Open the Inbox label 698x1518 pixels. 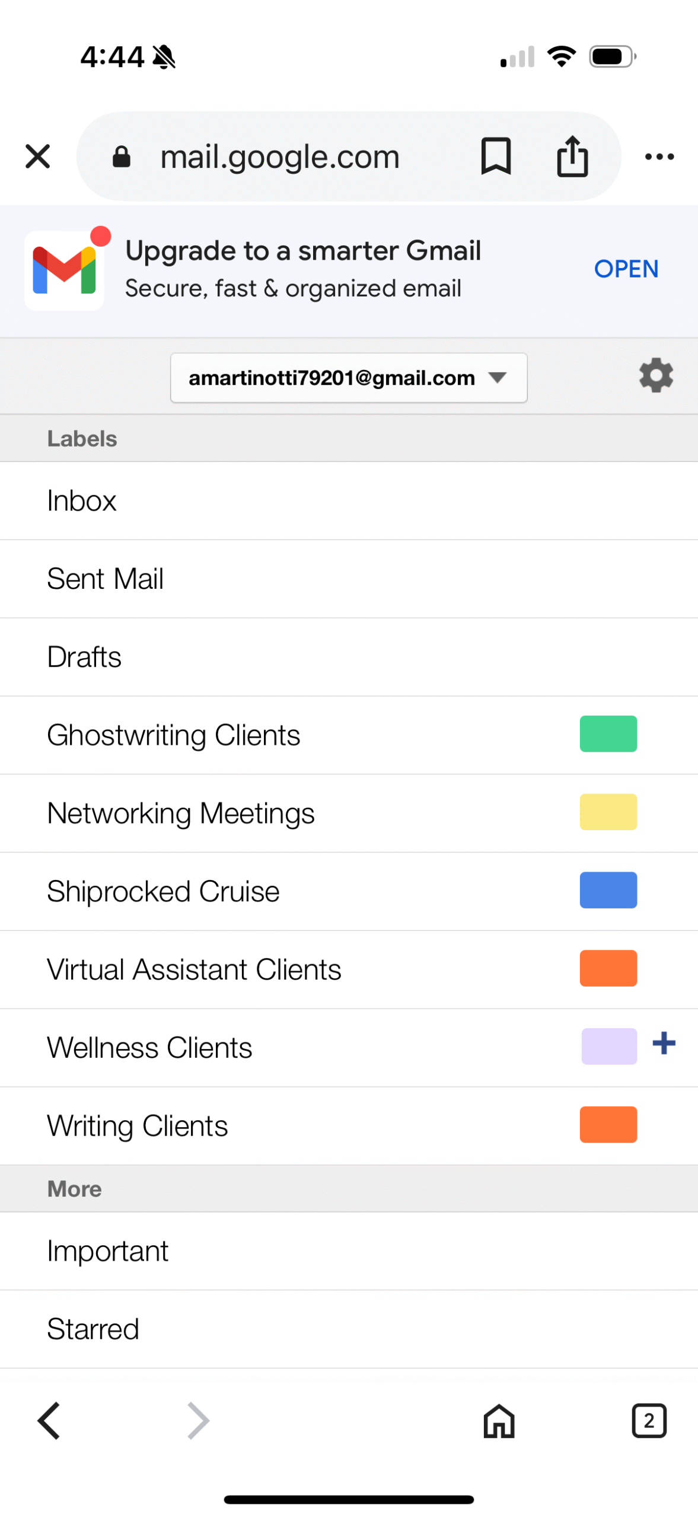[82, 500]
